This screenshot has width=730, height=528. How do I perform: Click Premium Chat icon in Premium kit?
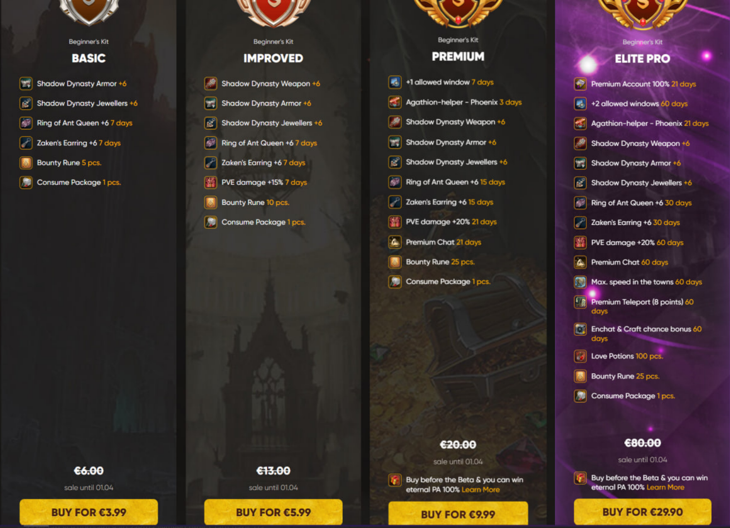[x=395, y=242]
